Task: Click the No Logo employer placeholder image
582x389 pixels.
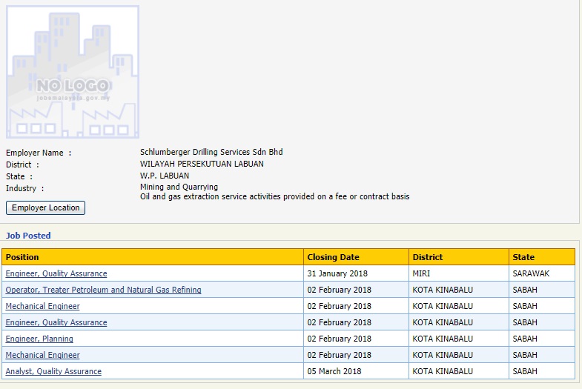Action: [x=73, y=72]
